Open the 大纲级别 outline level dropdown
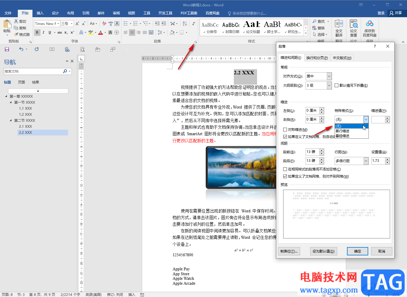The image size is (407, 297). tap(329, 85)
